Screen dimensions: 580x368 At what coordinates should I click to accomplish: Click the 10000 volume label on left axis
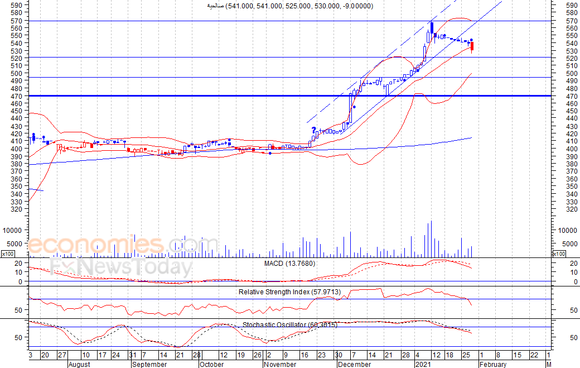pos(12,230)
